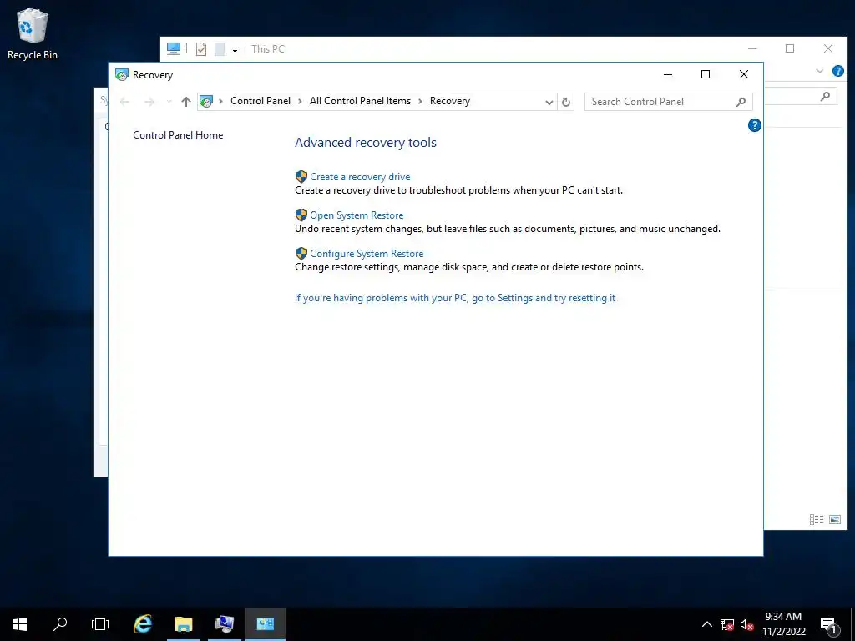Click the Properties checkmark icon in the This PC toolbar
Screen dimensions: 855x641
(x=201, y=49)
